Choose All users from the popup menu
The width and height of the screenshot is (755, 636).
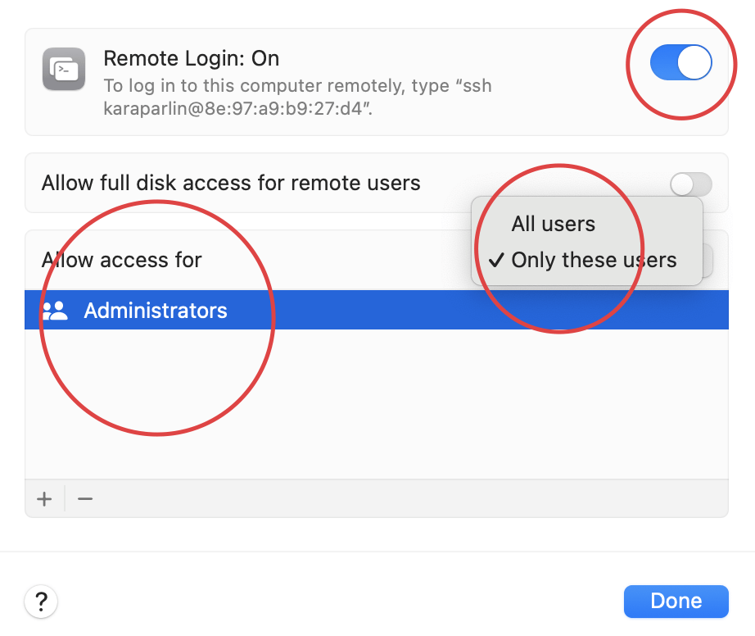click(553, 224)
